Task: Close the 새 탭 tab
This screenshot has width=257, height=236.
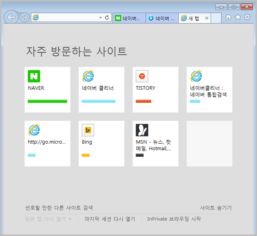Action: pos(207,18)
